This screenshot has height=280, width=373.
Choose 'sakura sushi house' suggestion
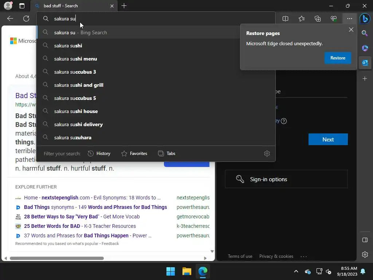[156, 111]
